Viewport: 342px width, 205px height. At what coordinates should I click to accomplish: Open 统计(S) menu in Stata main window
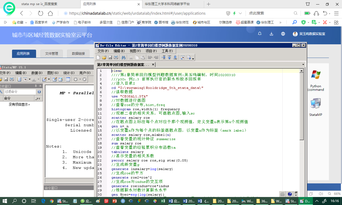[x=69, y=73]
